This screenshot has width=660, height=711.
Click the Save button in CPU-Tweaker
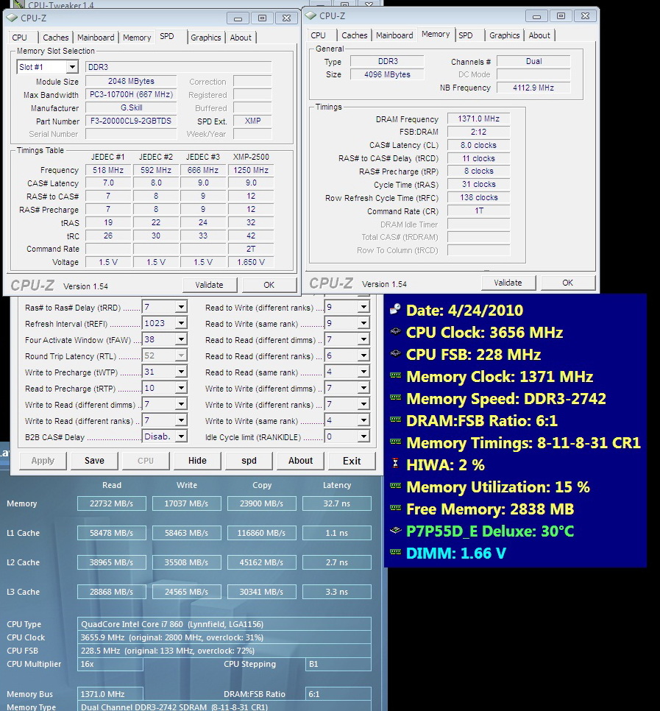tap(94, 461)
